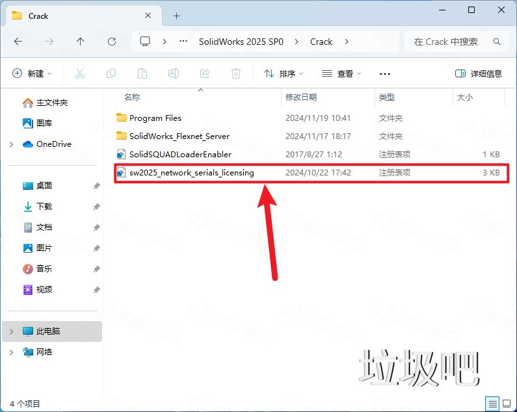517x412 pixels.
Task: Go up one directory level
Action: pyautogui.click(x=80, y=42)
